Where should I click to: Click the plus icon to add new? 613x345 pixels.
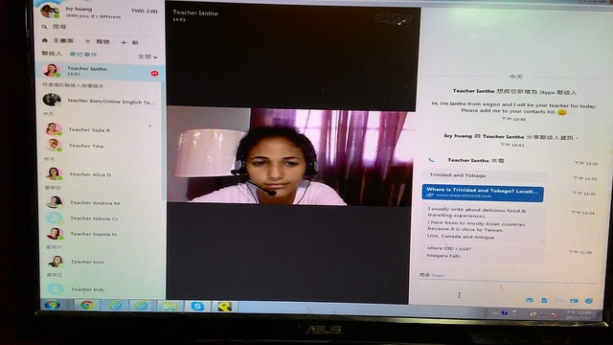click(124, 42)
